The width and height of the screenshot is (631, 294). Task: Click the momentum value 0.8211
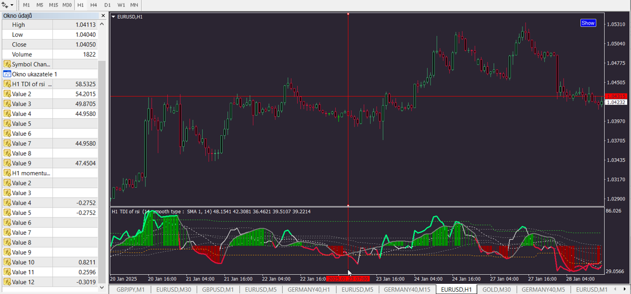tap(87, 262)
